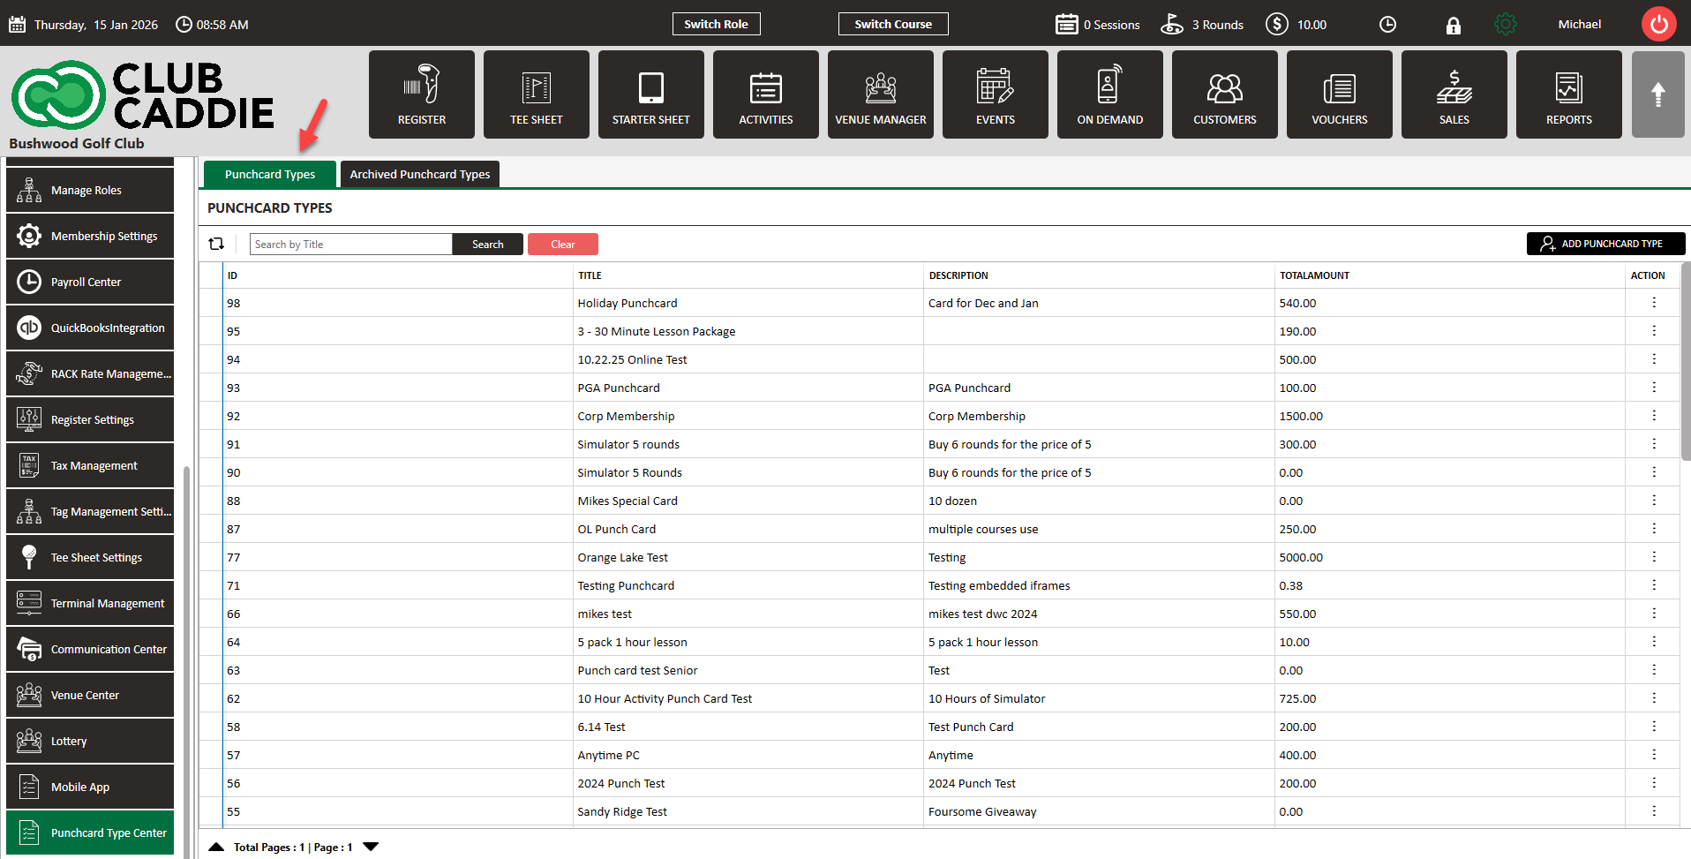Click the clock icon in top bar
This screenshot has height=859, width=1691.
(x=1387, y=25)
